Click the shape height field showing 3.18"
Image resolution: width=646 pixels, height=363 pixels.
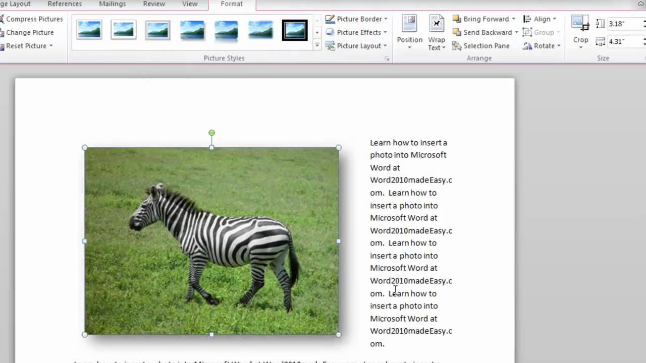[x=624, y=24]
